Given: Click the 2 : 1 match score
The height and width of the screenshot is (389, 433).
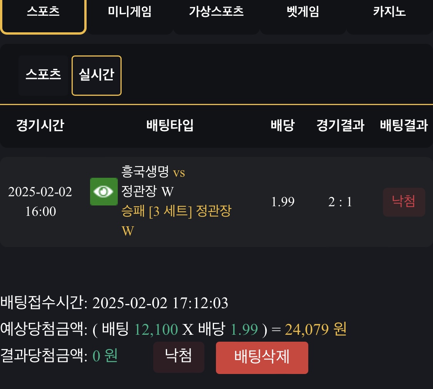Looking at the screenshot, I should coord(340,202).
